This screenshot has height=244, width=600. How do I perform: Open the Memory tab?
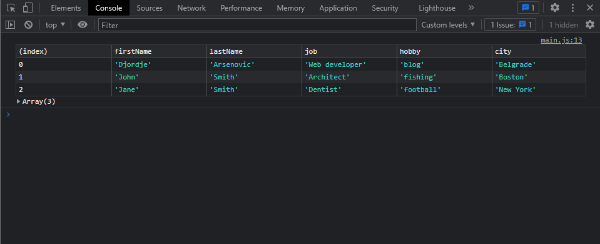coord(291,8)
